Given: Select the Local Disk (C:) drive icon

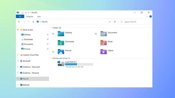Looking at the screenshot, I should pyautogui.click(x=61, y=63).
